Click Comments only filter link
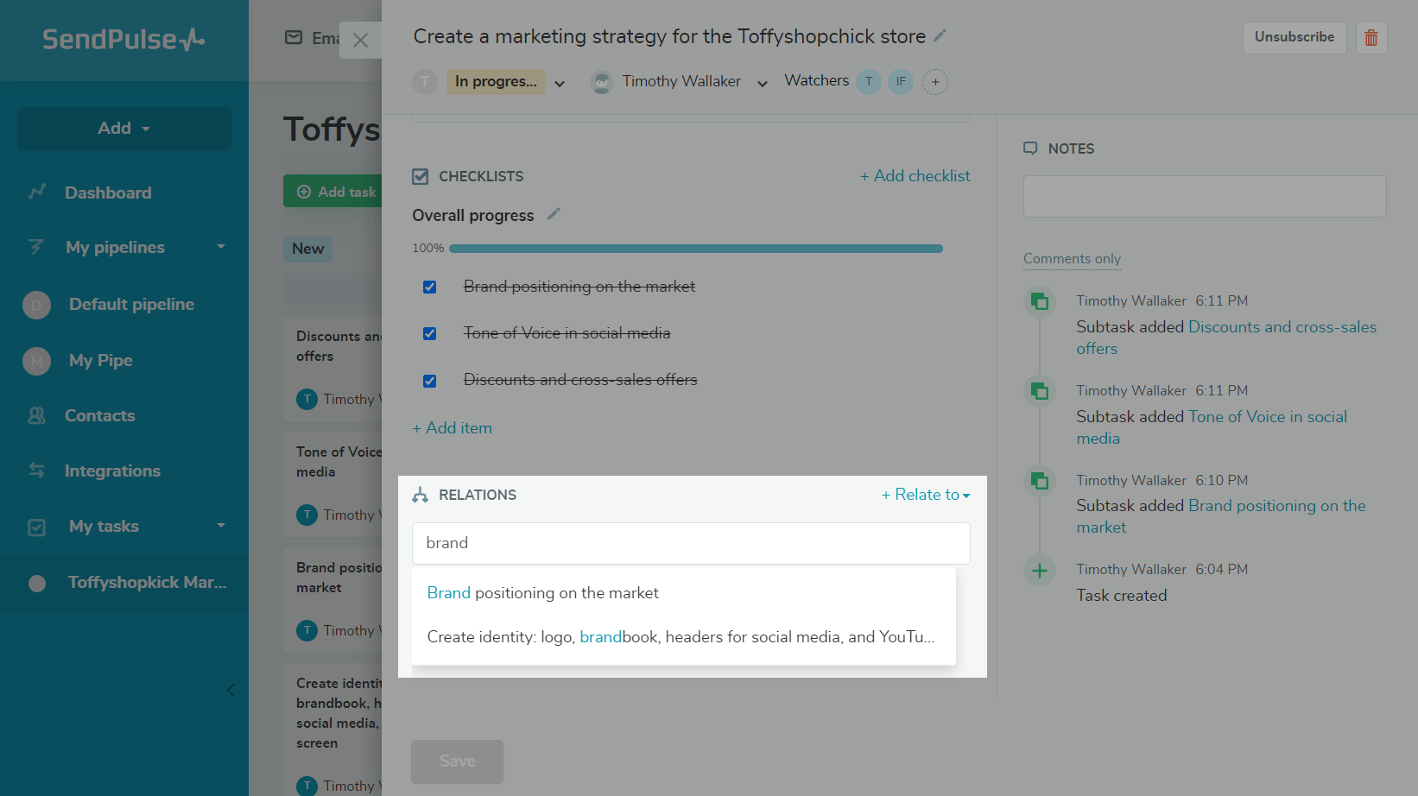1418x796 pixels. point(1072,259)
